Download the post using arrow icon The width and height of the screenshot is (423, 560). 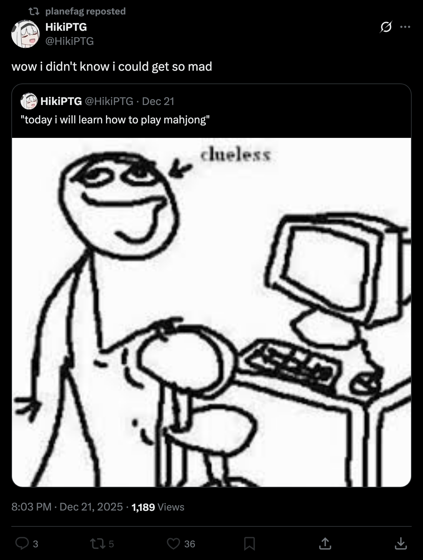pos(400,543)
